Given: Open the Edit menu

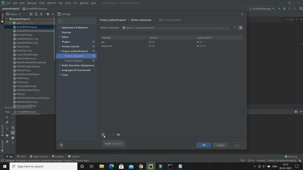Looking at the screenshot, I should pyautogui.click(x=15, y=3).
